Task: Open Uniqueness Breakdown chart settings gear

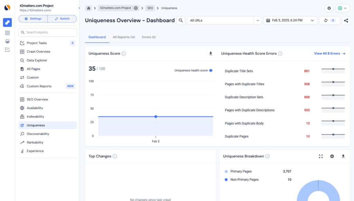Action: 332,156
